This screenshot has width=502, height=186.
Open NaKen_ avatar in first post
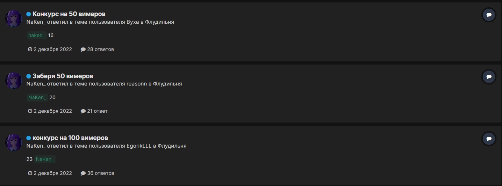14,18
